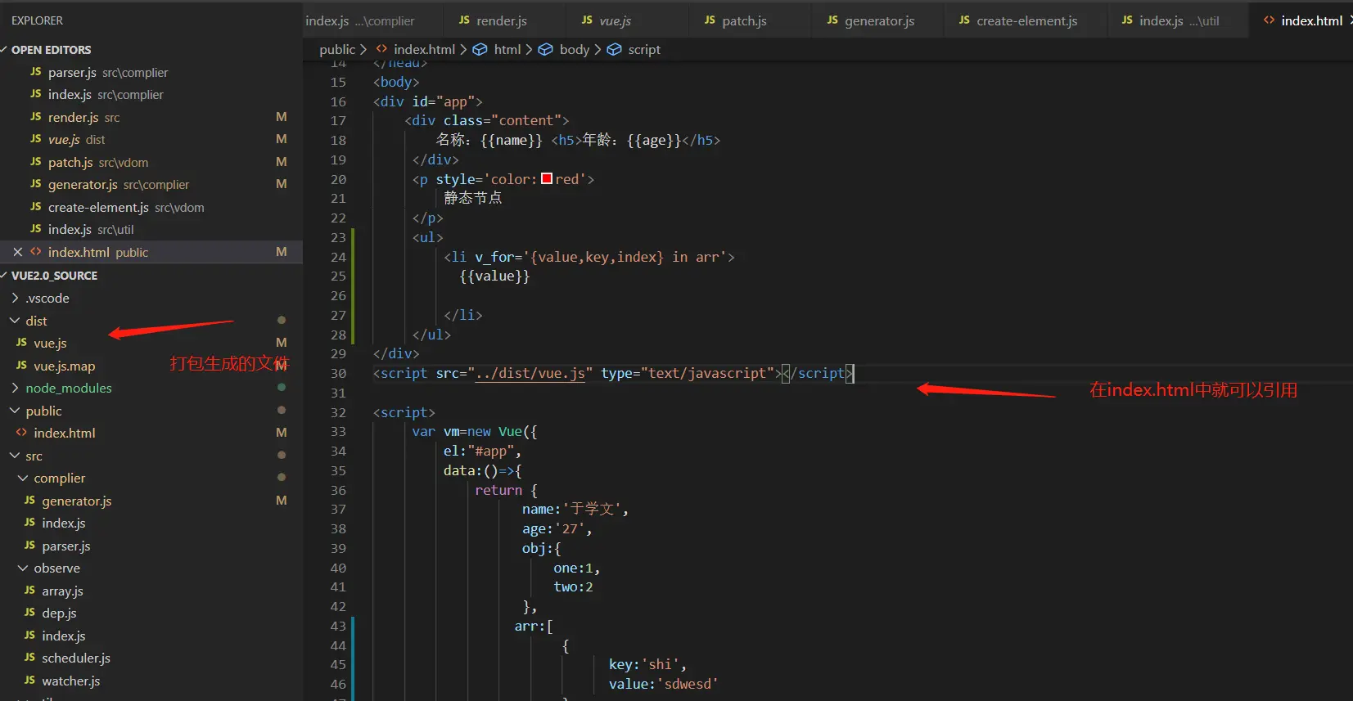Expand the .vscode folder
Viewport: 1353px width, 701px height.
tap(15, 298)
